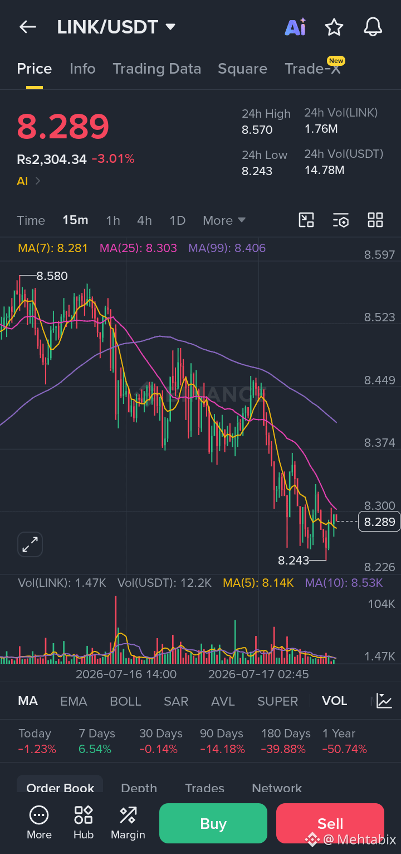
Task: Tap the volume MA(5): 8.14K label
Action: click(258, 583)
